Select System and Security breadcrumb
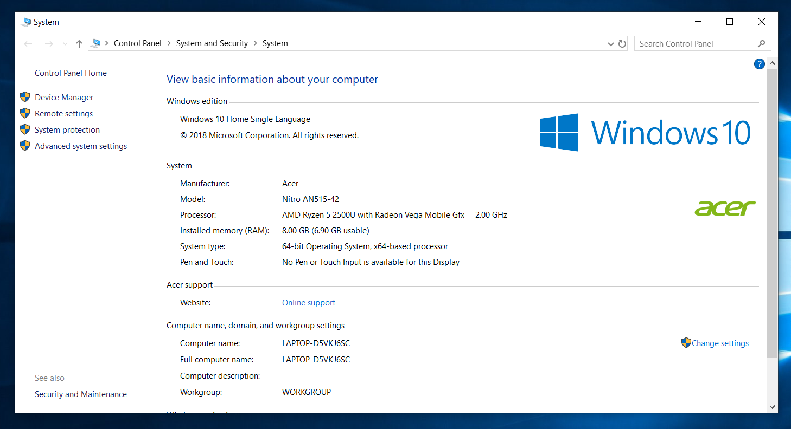The image size is (791, 429). (212, 43)
